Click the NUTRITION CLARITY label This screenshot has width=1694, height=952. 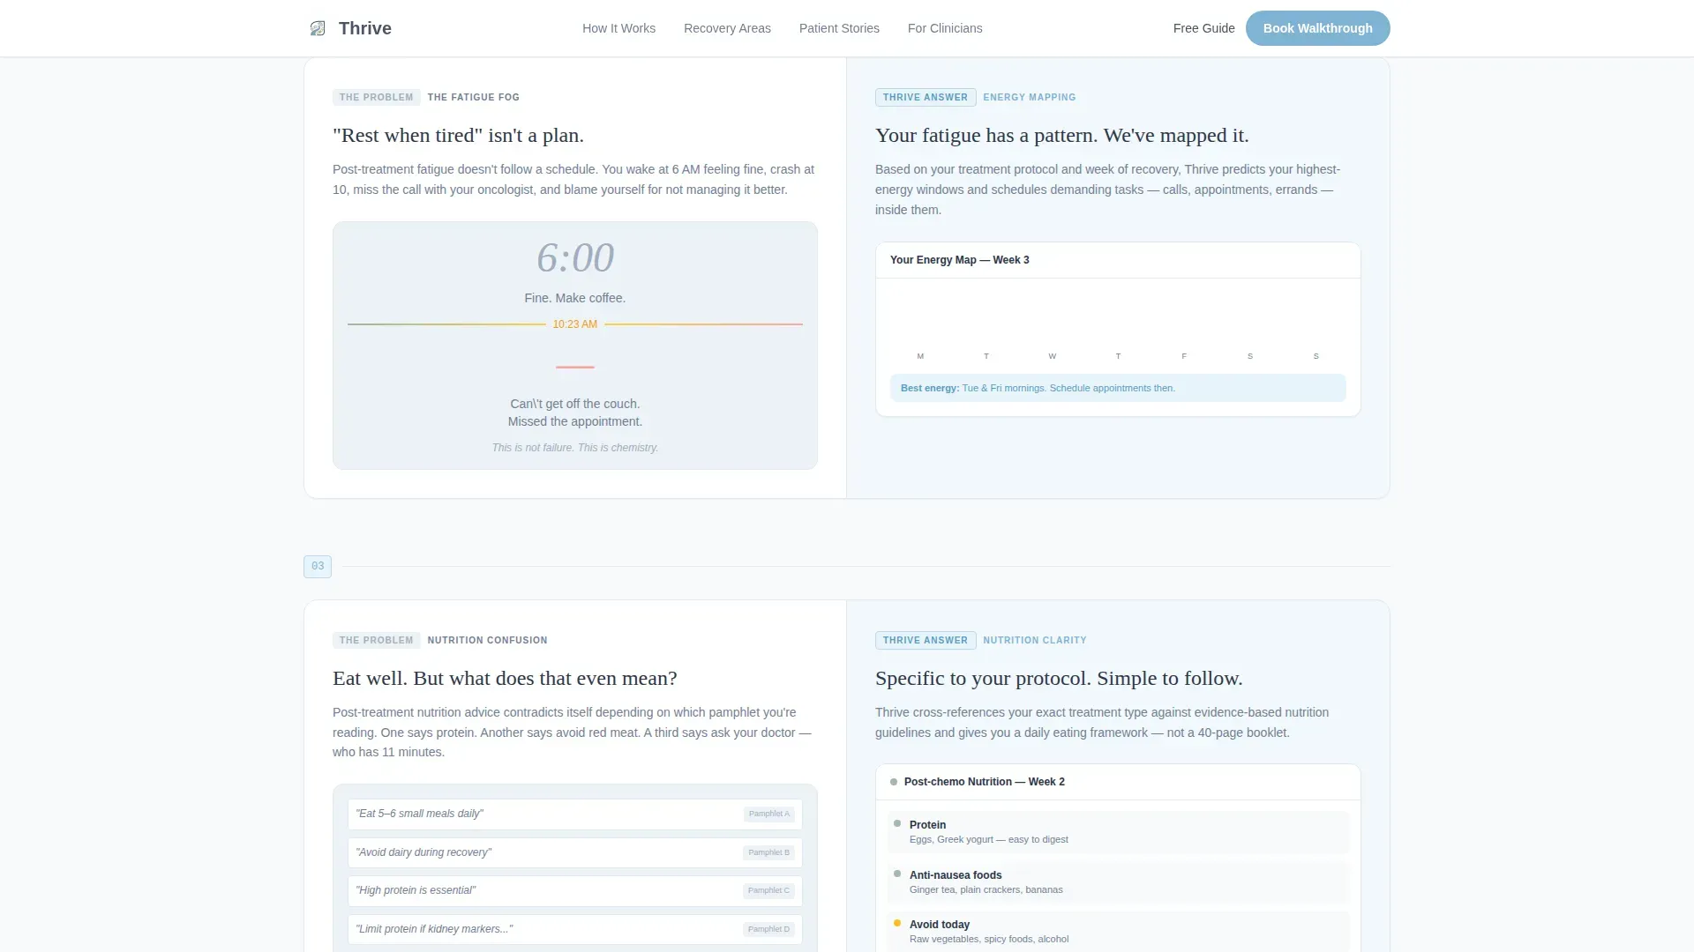(x=1035, y=640)
